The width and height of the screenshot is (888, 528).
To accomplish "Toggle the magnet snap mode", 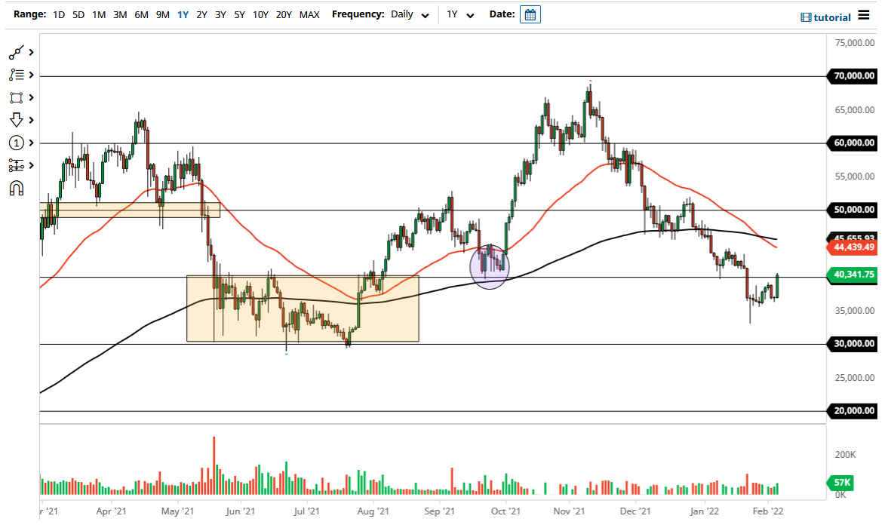I will click(16, 189).
